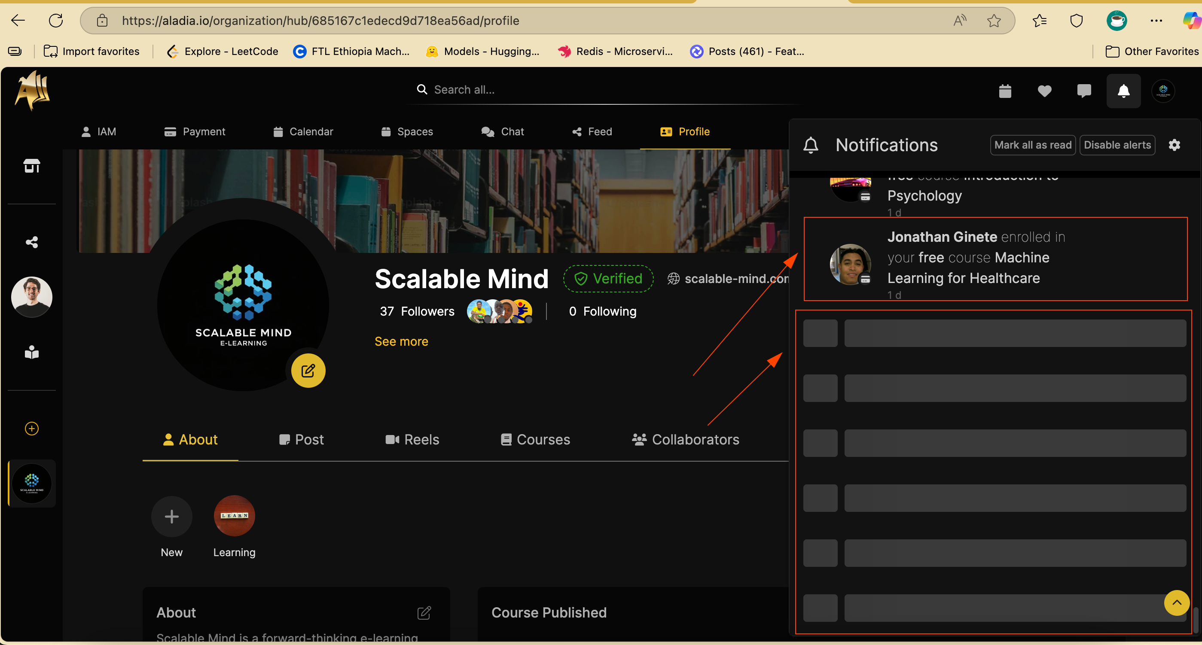Open Scalable Mind account avatar in header
The height and width of the screenshot is (645, 1202).
click(1163, 91)
